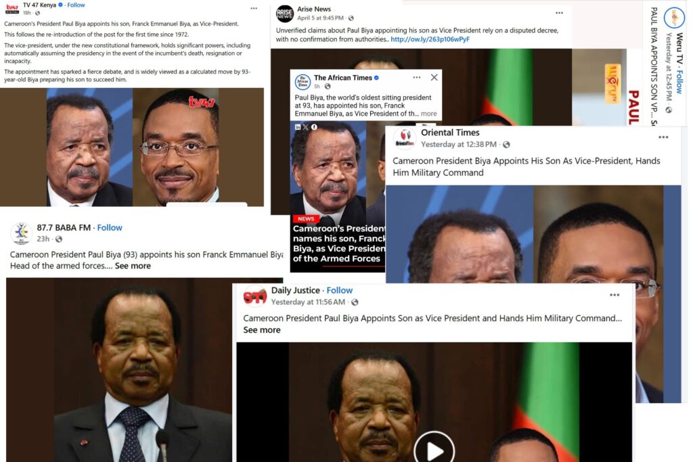Open the TV 47 Kenya post options menu
The width and height of the screenshot is (693, 462).
[254, 8]
